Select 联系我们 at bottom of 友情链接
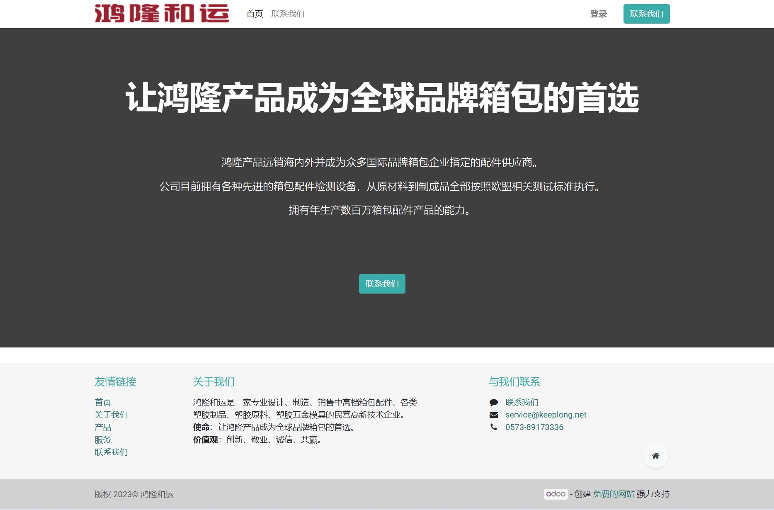774x510 pixels. tap(111, 452)
